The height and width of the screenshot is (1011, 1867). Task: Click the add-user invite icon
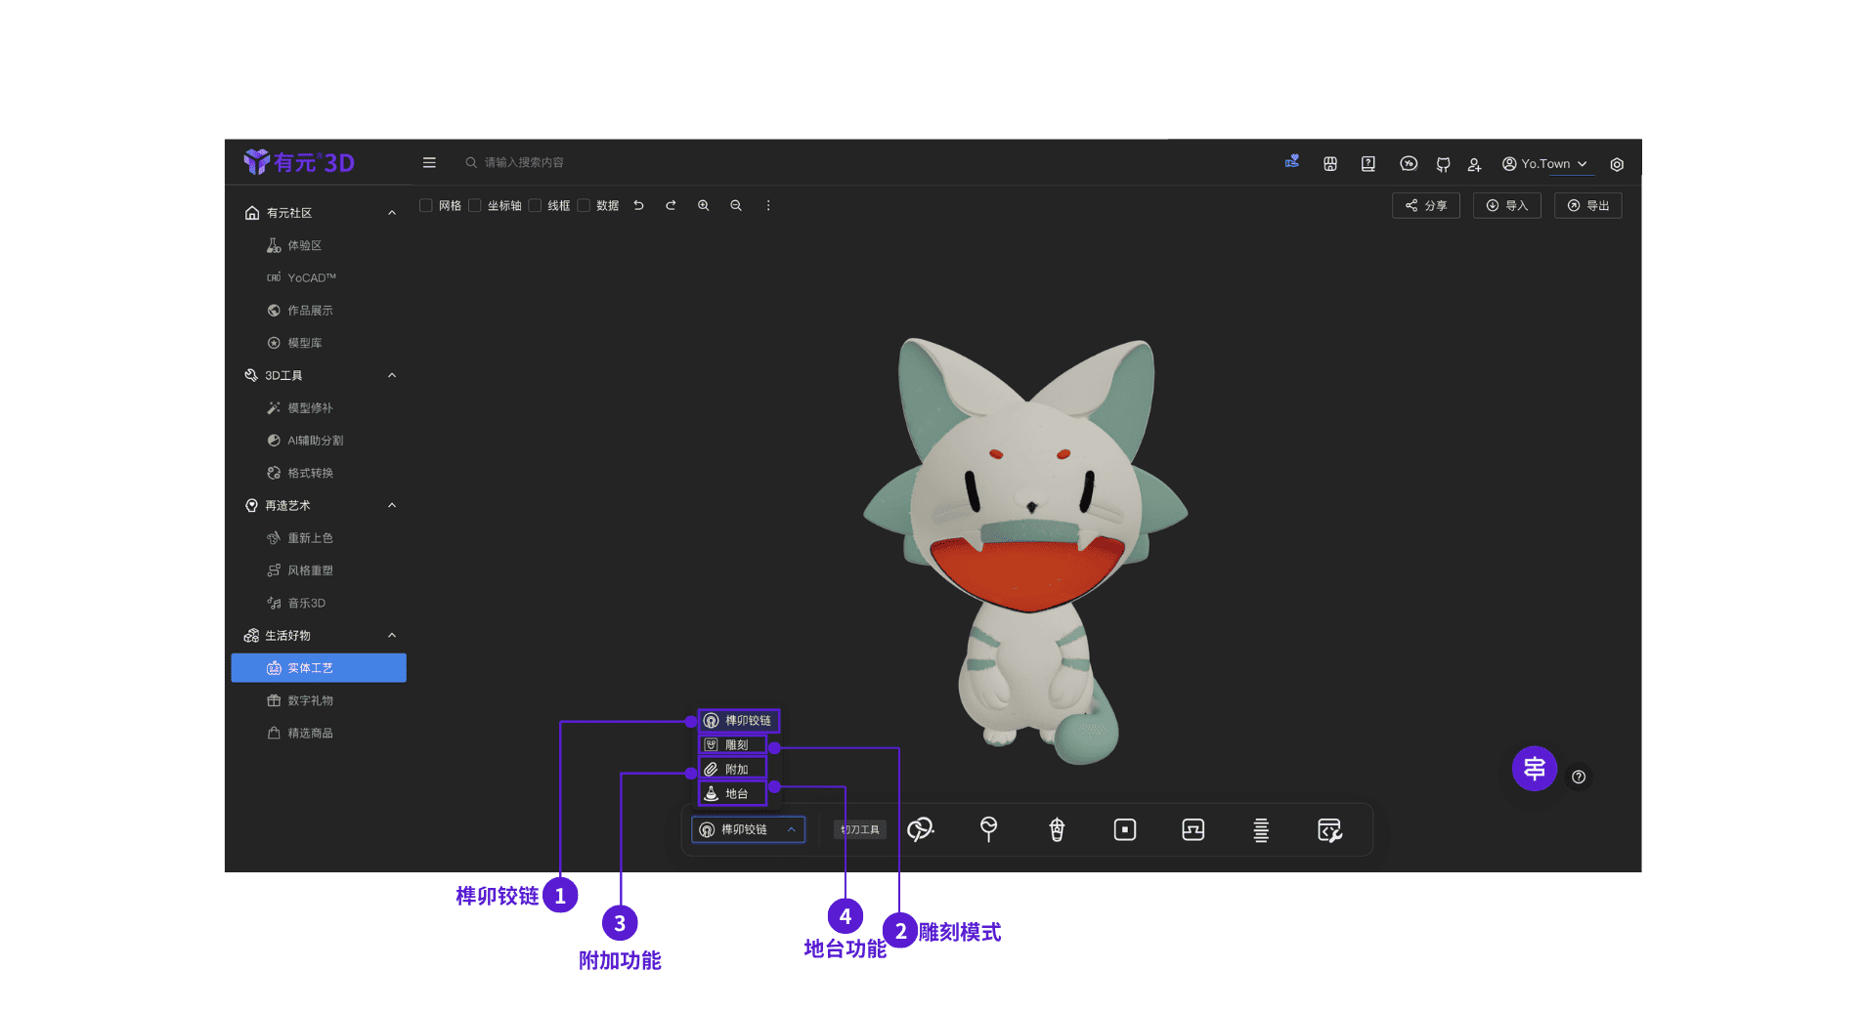click(1475, 164)
